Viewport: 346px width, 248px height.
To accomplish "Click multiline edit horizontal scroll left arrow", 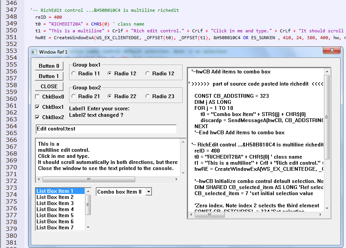I will pyautogui.click(x=39, y=179).
